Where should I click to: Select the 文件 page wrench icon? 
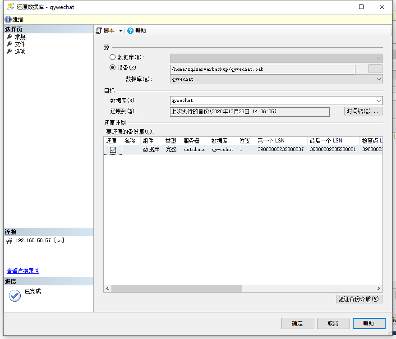coord(9,44)
